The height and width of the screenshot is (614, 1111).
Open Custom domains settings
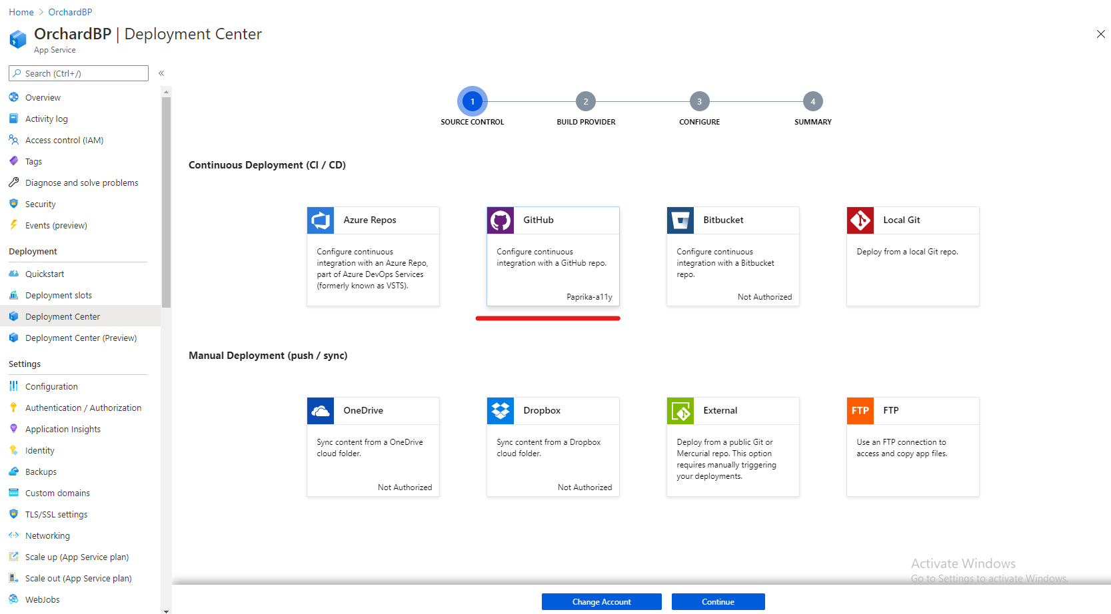57,493
